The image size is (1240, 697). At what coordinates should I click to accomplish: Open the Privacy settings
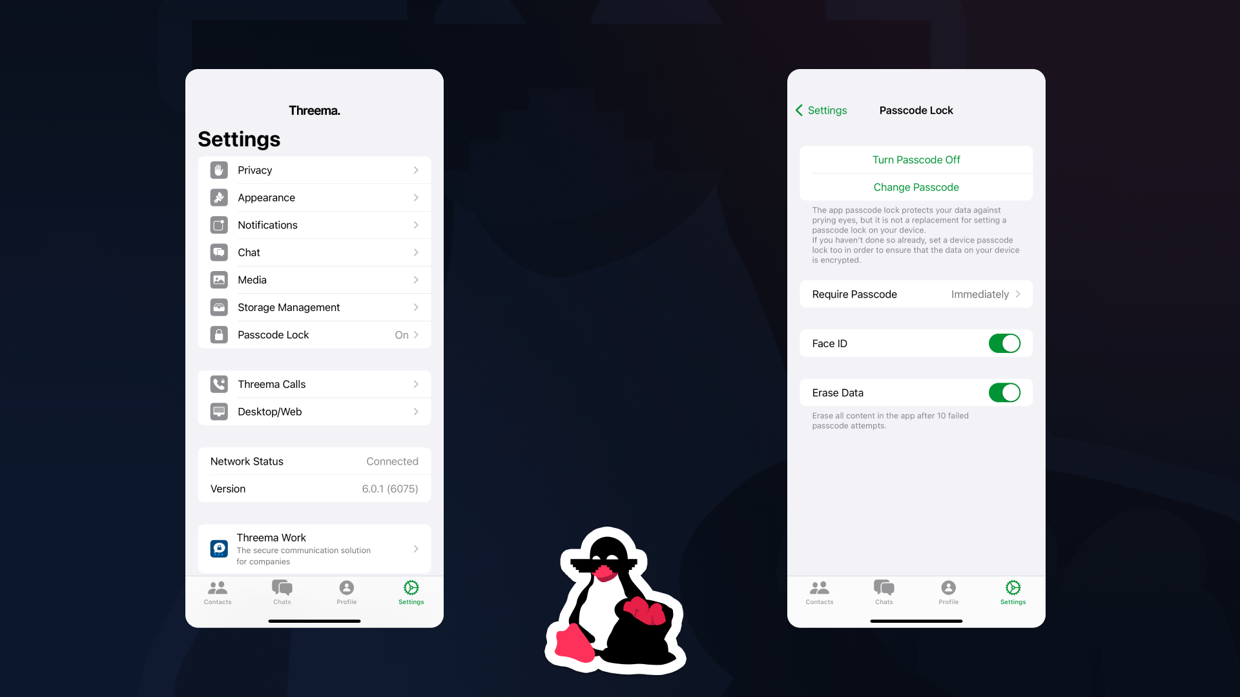[315, 169]
